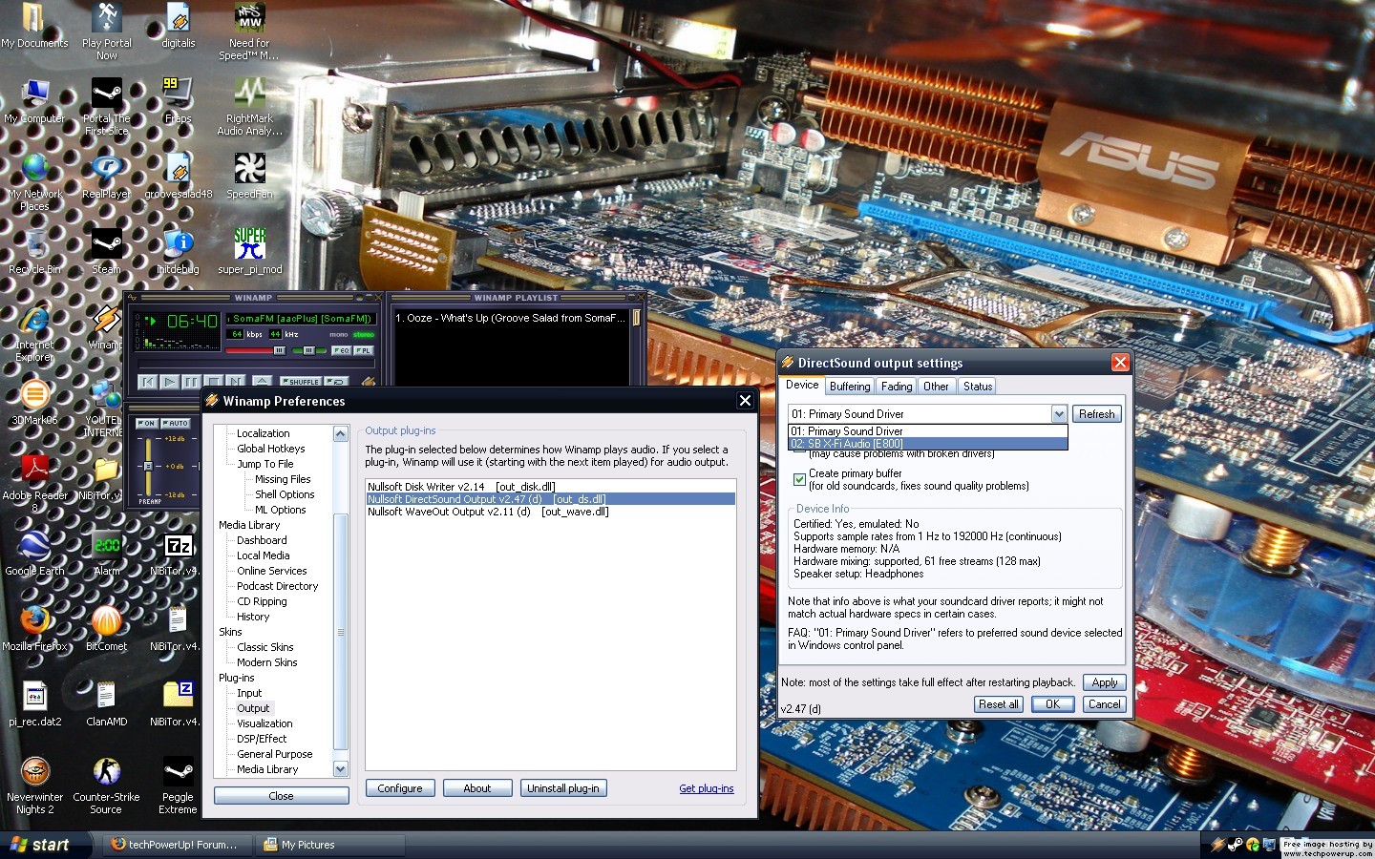
Task: Select the Google Earth desktop icon
Action: click(34, 553)
